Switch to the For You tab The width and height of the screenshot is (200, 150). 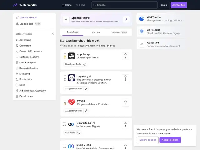[x=96, y=32]
